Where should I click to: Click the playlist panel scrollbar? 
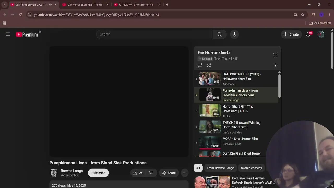click(x=279, y=86)
